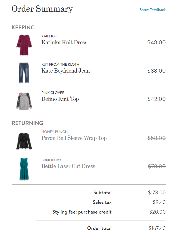Open the Paron Bell Sleeve Wrap Top thumbnail
177x236 pixels.
24,141
